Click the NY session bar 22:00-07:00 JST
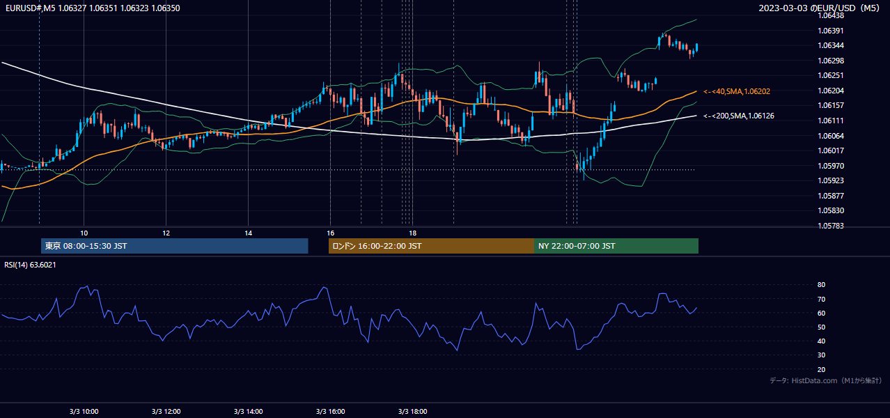 616,246
